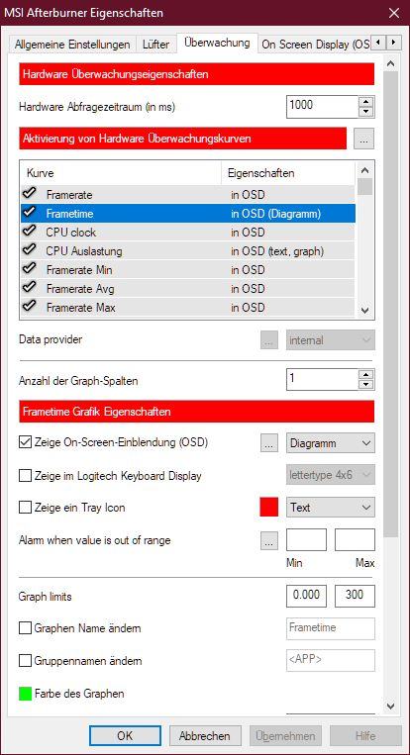Open ellipsis button next to Überwachungskurven header
The height and width of the screenshot is (755, 410).
[x=363, y=139]
